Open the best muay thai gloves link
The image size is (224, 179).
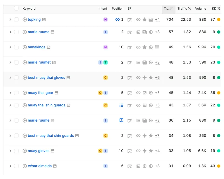(46, 78)
